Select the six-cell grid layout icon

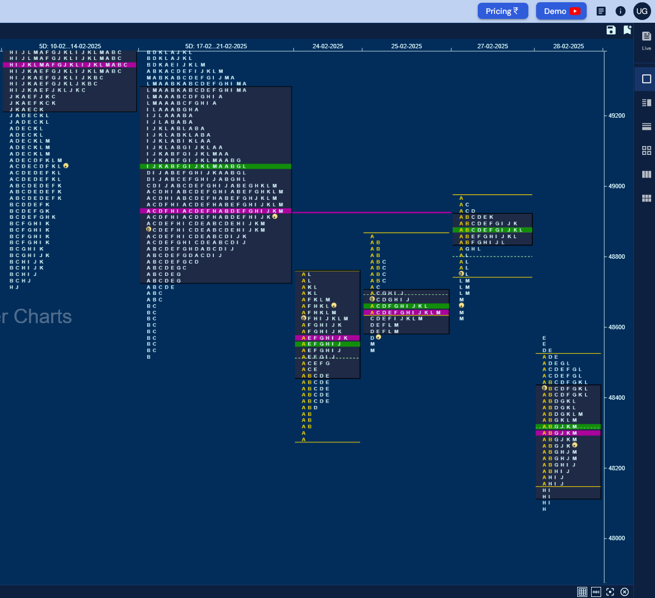[x=646, y=198]
